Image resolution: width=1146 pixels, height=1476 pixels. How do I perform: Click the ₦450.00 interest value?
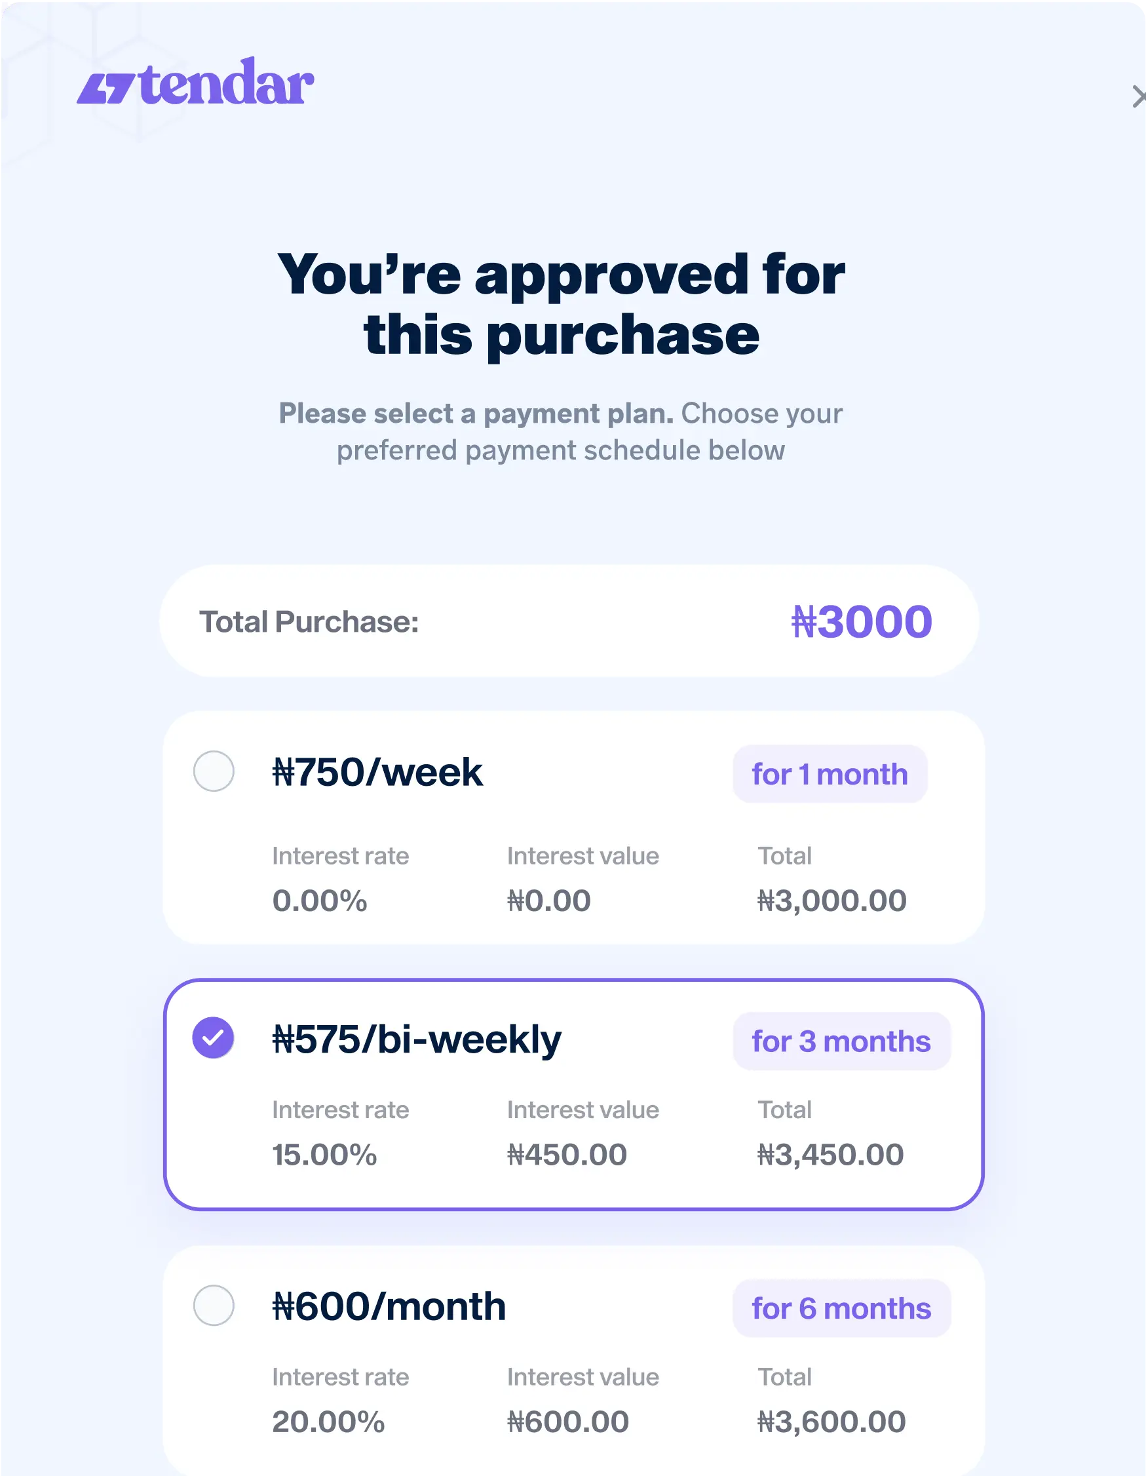point(567,1154)
